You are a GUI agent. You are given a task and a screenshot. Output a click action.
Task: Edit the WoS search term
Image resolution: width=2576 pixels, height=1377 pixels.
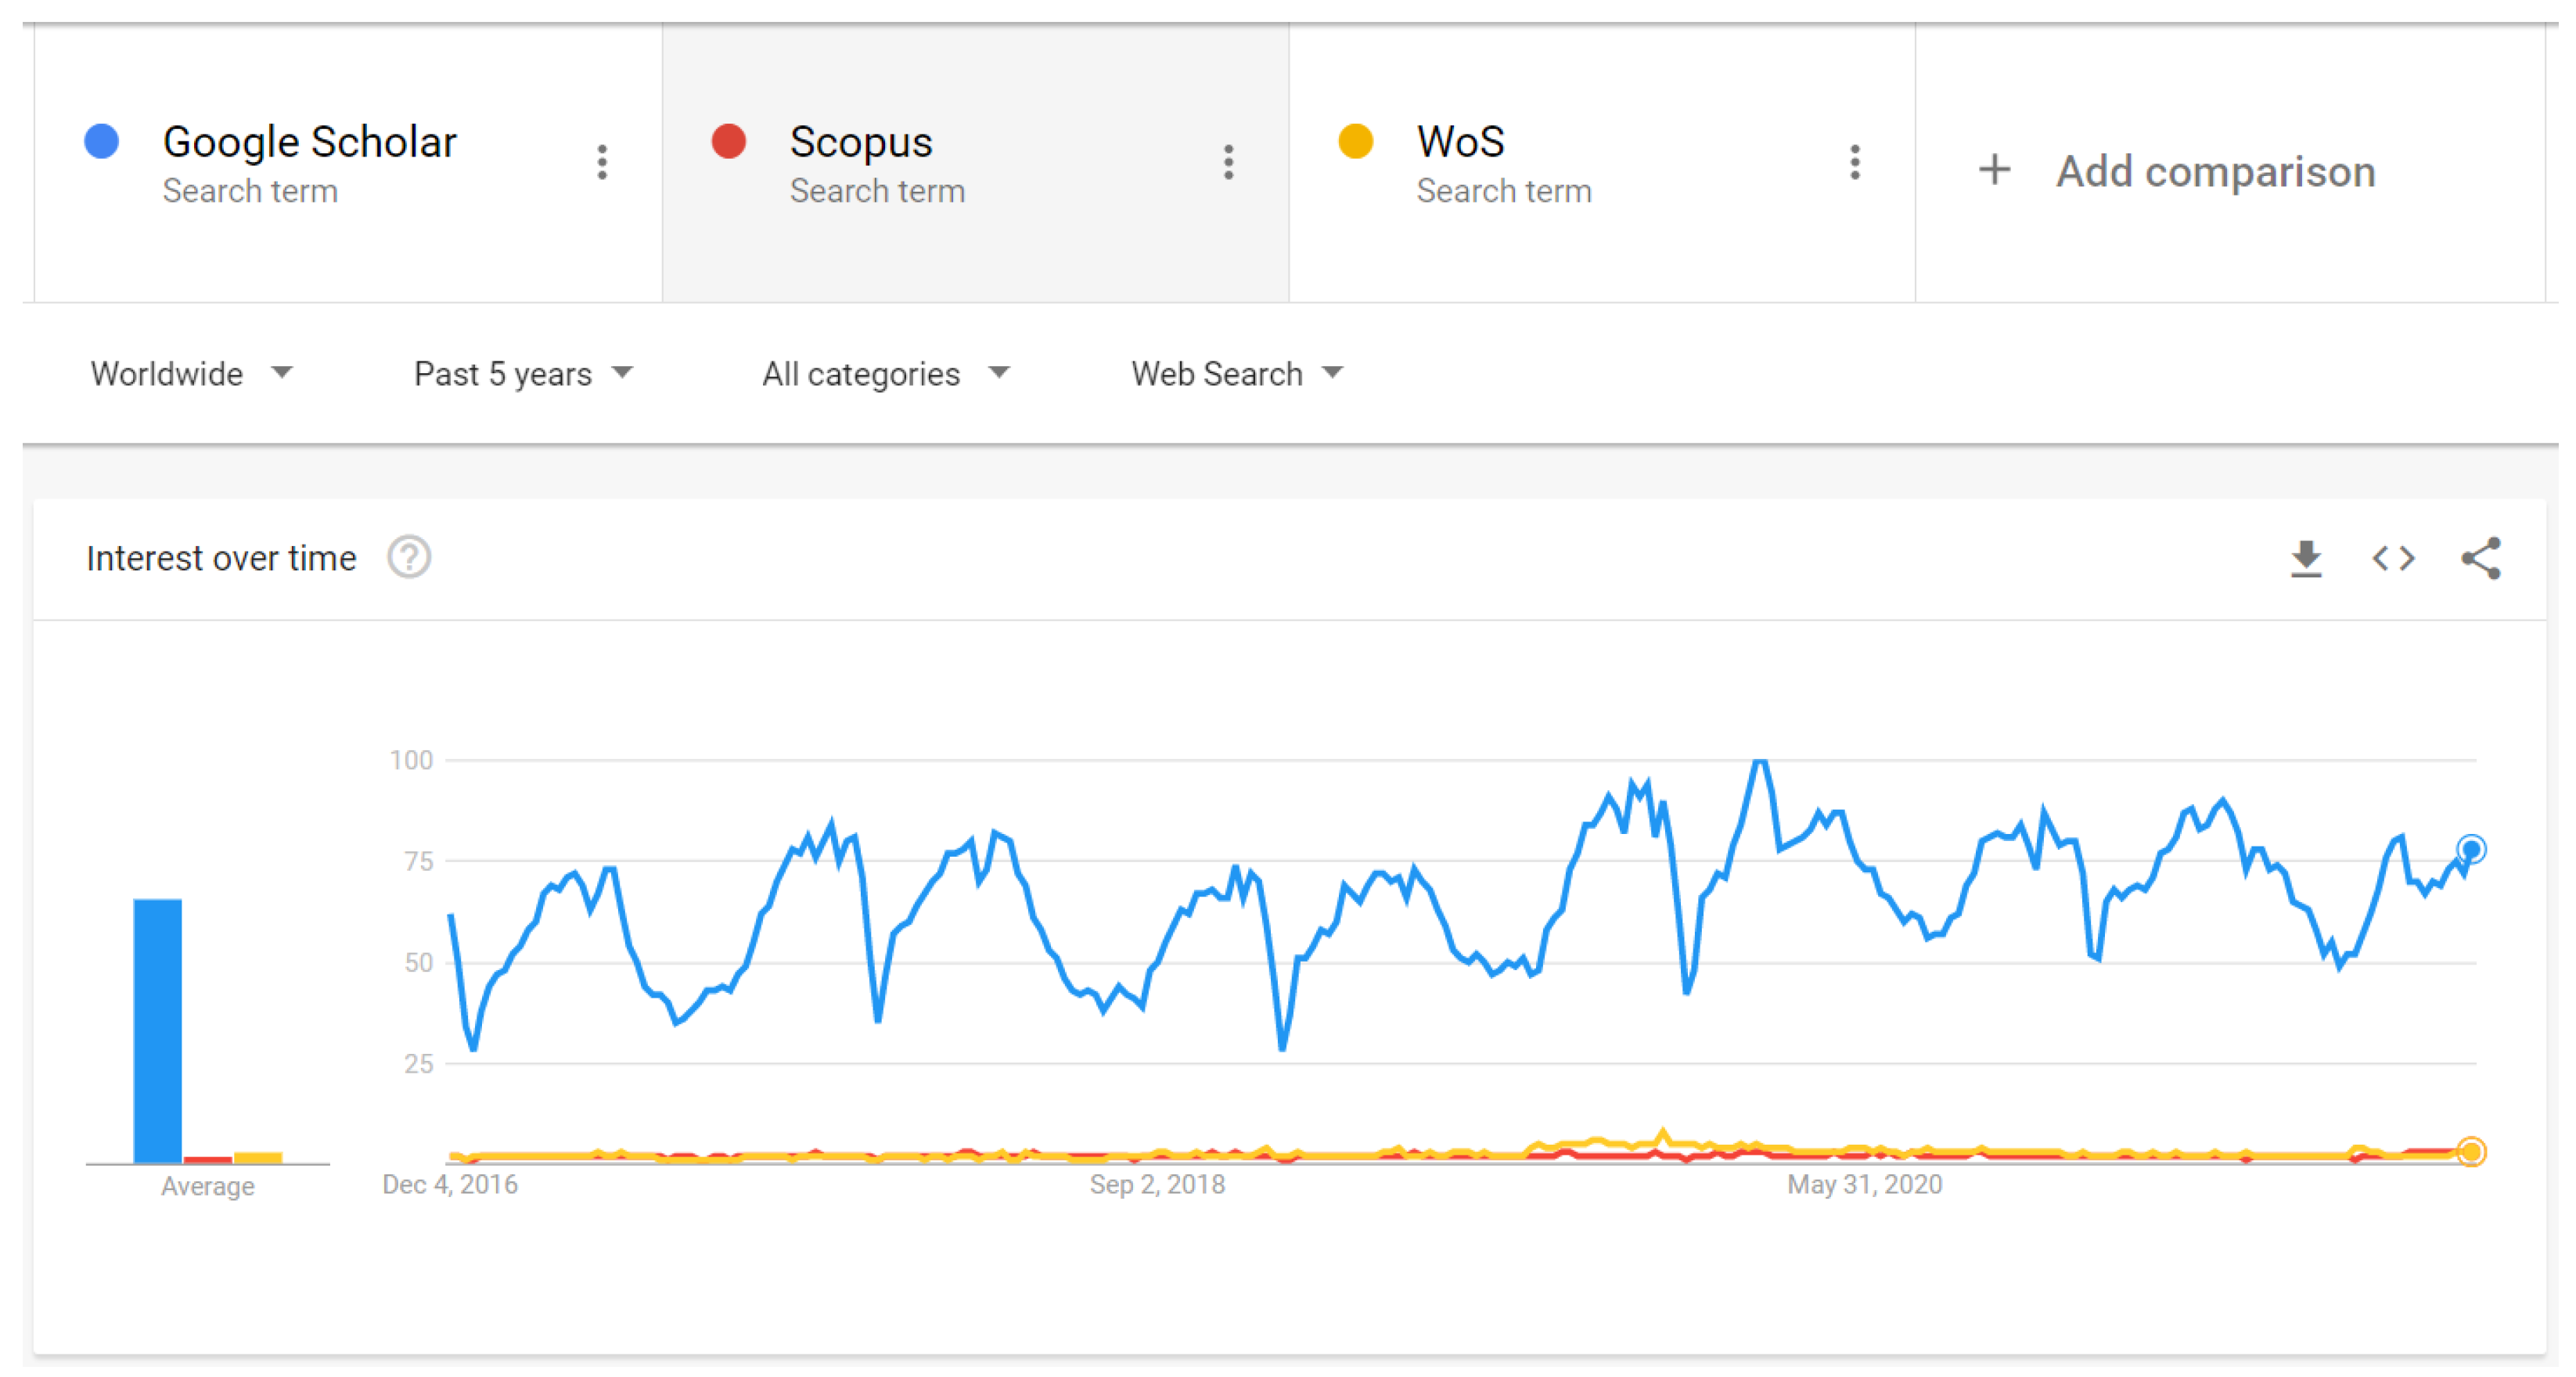(1460, 142)
